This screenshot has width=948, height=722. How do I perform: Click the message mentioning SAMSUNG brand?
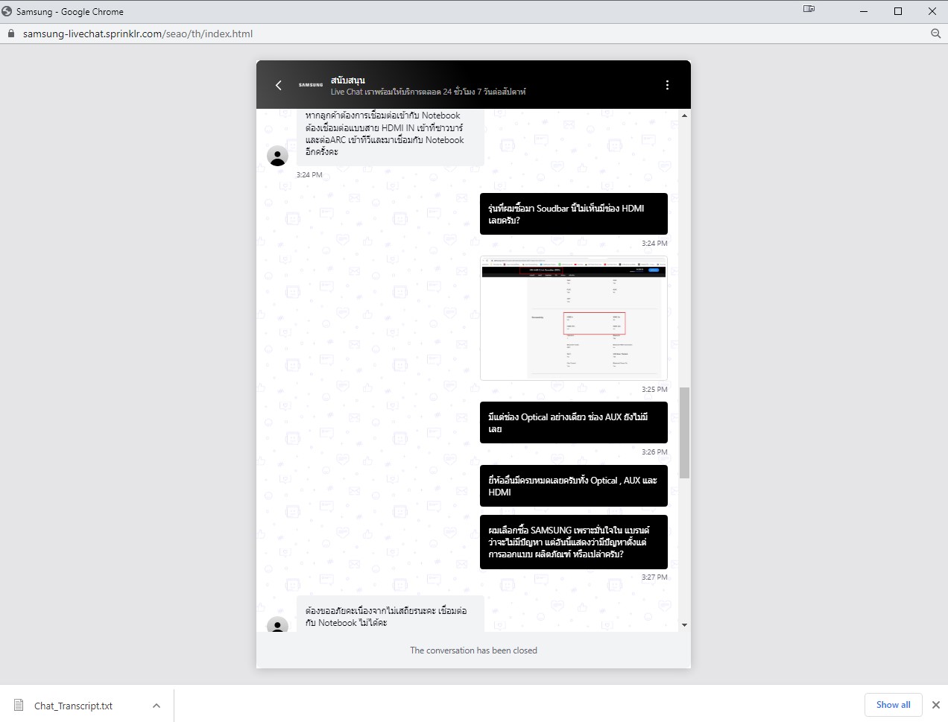pyautogui.click(x=574, y=542)
